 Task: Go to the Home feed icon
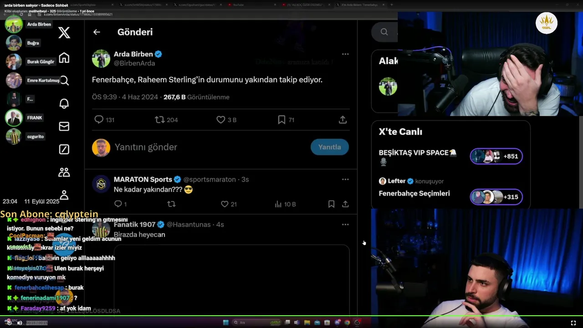pos(64,58)
